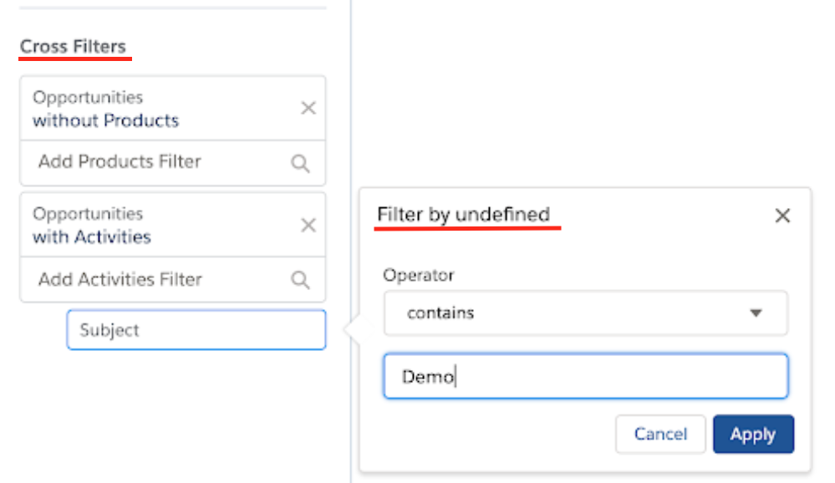Click Opportunities label above without Products

point(88,98)
